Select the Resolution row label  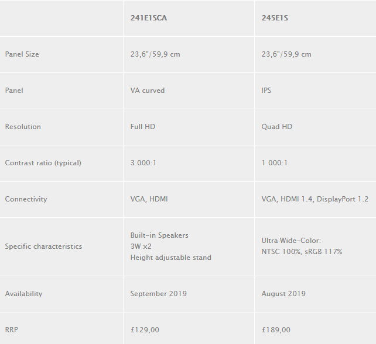pyautogui.click(x=23, y=127)
